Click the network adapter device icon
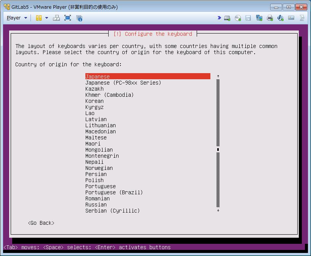 tap(259, 18)
